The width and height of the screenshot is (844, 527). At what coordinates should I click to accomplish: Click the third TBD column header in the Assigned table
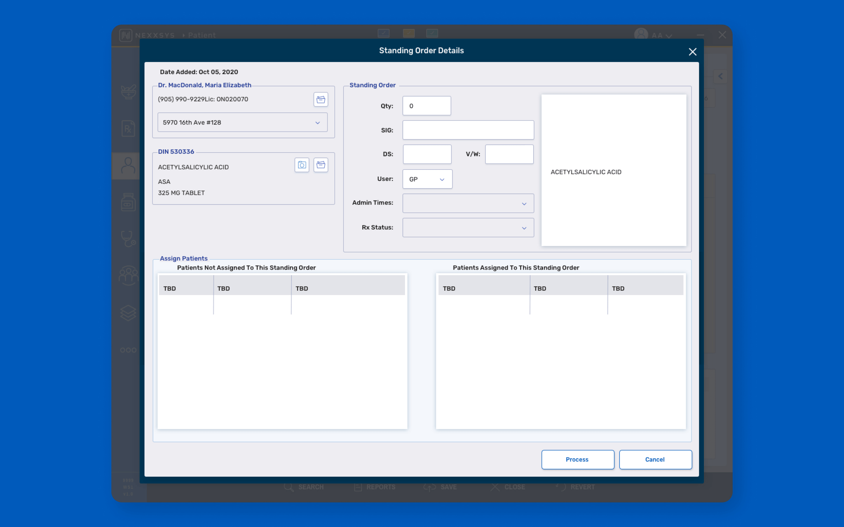point(646,285)
